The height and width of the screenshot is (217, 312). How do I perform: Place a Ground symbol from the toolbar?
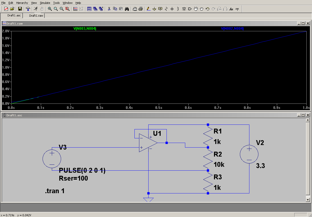coord(154,9)
